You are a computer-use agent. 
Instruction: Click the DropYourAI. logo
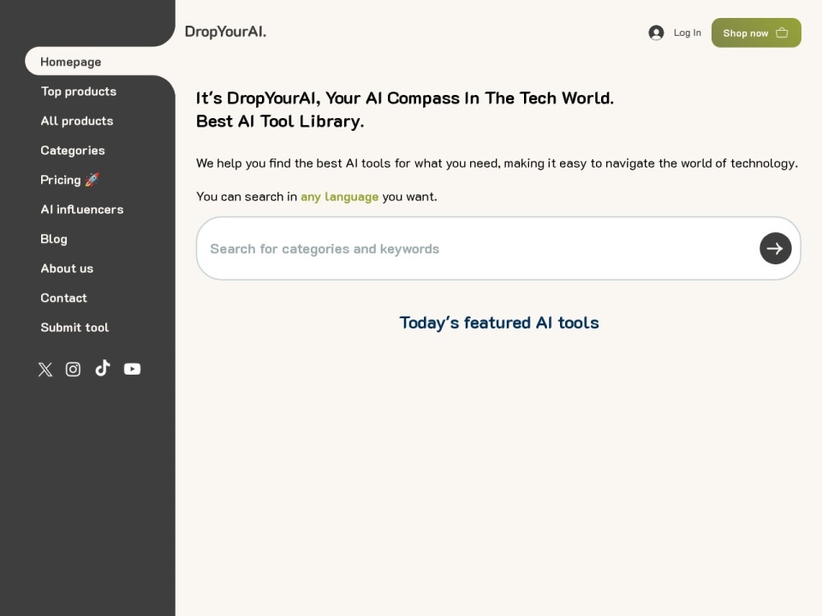(x=225, y=32)
